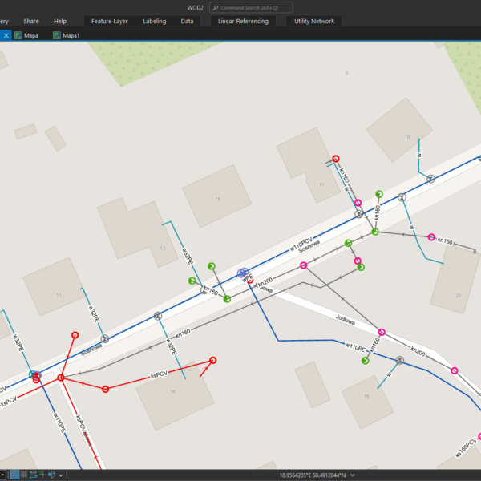Click the rightmost arrow-shaped icon in status bar

pyautogui.click(x=51, y=475)
